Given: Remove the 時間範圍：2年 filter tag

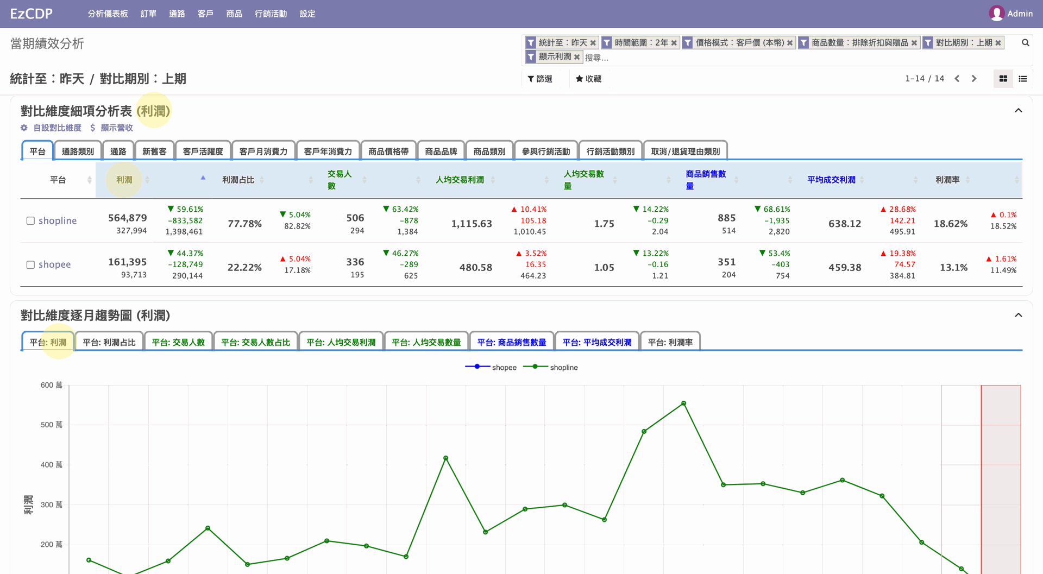Looking at the screenshot, I should (x=674, y=43).
